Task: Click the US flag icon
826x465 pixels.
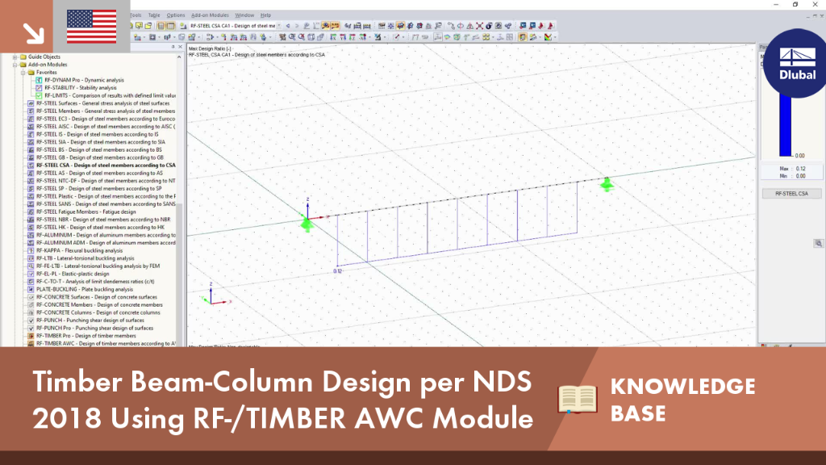Action: 92,27
